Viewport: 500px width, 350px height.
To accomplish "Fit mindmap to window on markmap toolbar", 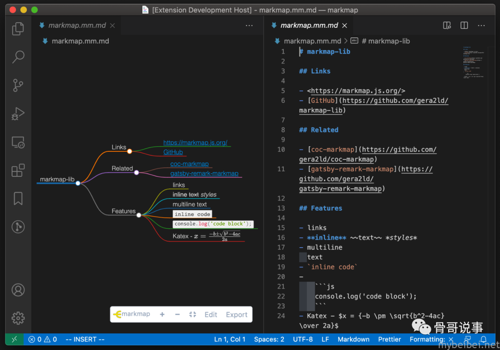I will (x=193, y=315).
